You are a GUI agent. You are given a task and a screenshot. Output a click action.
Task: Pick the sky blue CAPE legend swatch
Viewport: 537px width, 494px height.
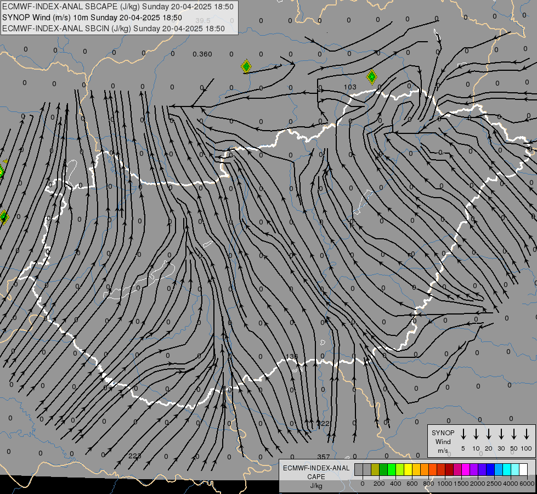[498, 470]
